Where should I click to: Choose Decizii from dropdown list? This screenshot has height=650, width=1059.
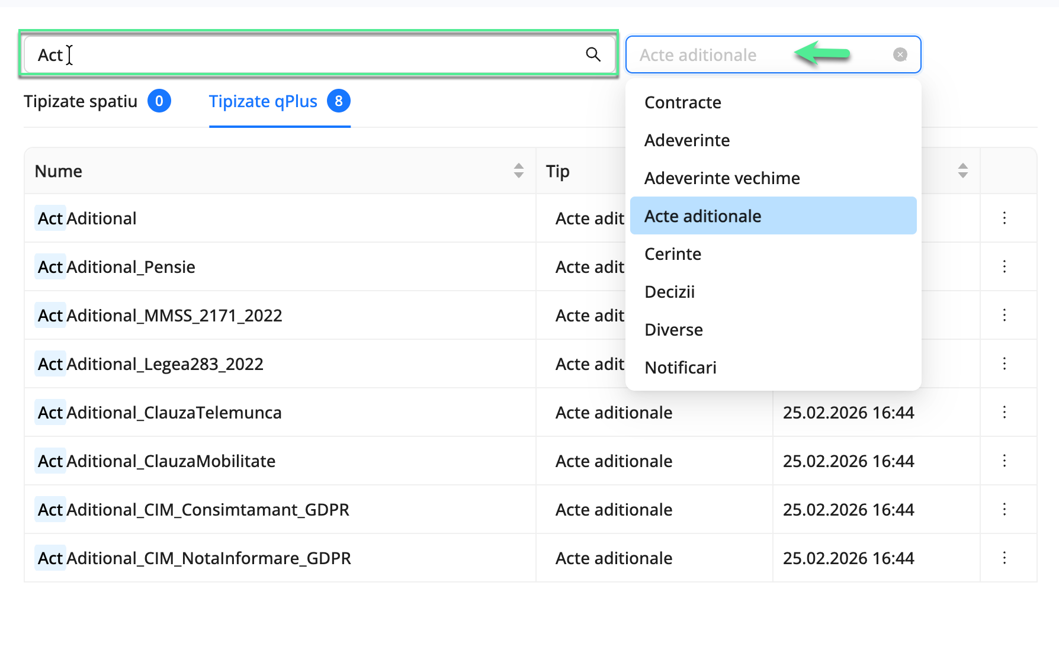pos(773,292)
